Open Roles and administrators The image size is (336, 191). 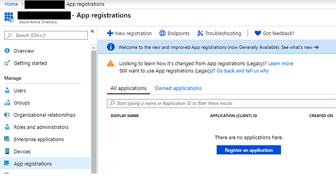click(41, 127)
